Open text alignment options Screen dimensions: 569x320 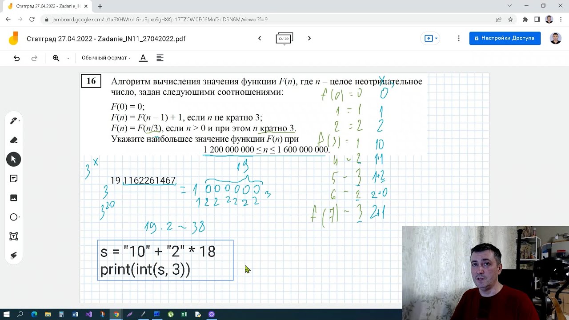pos(160,58)
